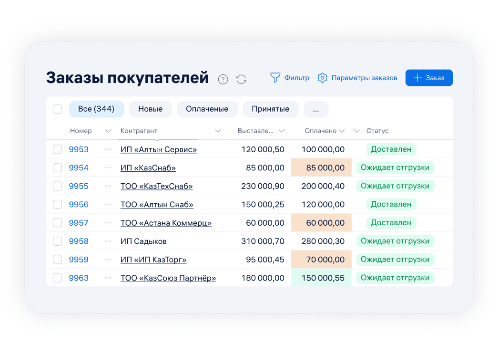Click the ellipsis icon beside order 9955

[107, 186]
